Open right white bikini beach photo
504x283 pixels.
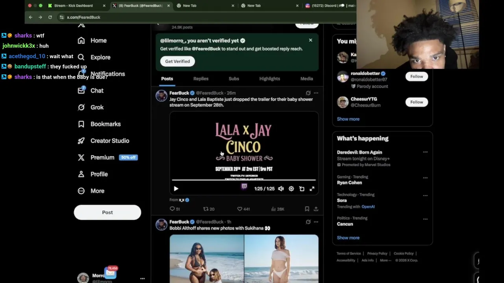282,259
